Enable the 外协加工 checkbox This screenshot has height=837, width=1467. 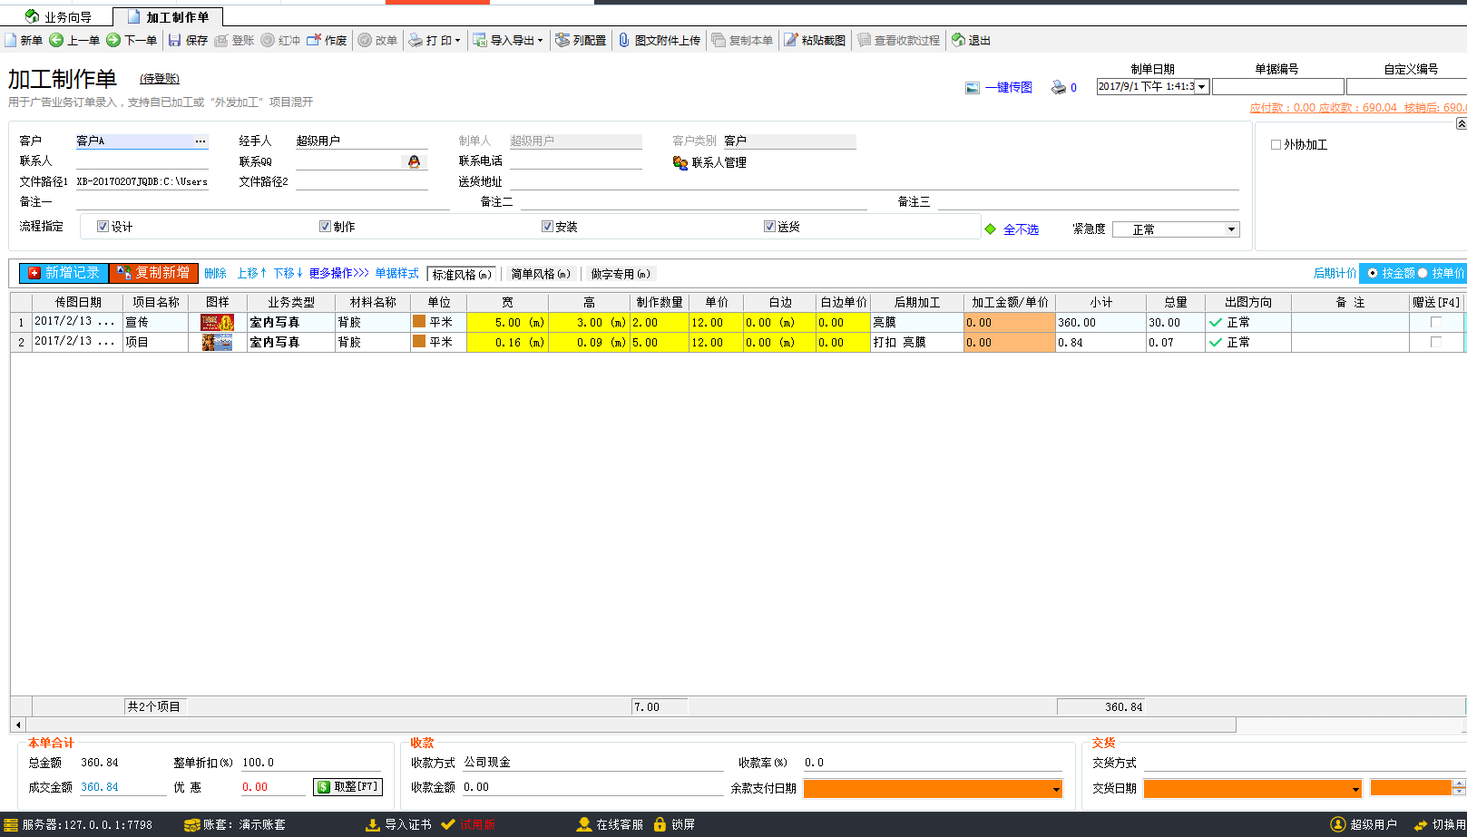pos(1276,144)
